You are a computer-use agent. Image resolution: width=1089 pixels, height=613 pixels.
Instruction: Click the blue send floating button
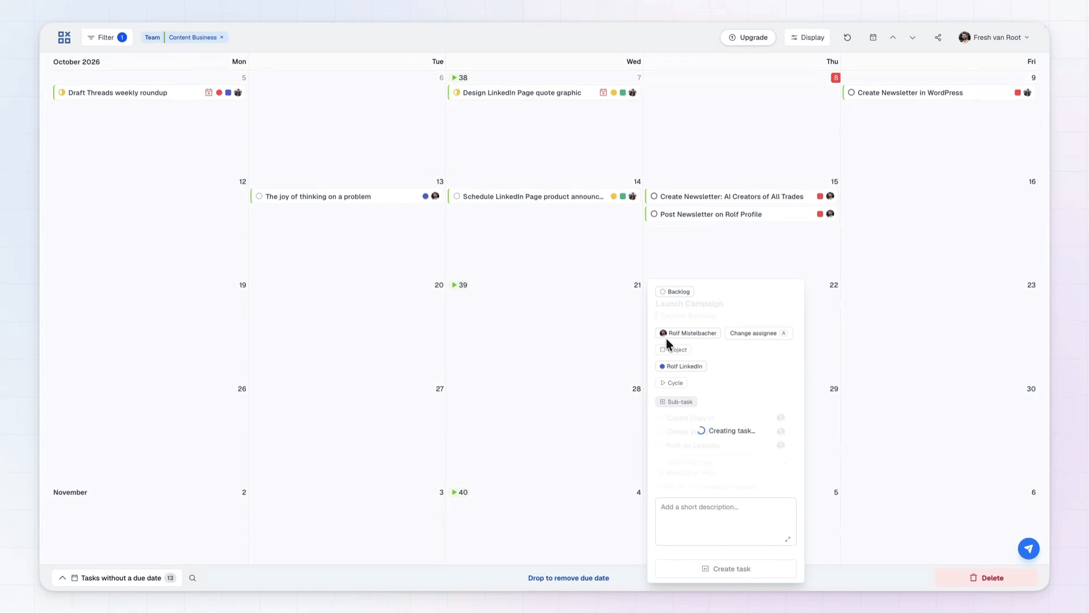click(x=1028, y=549)
